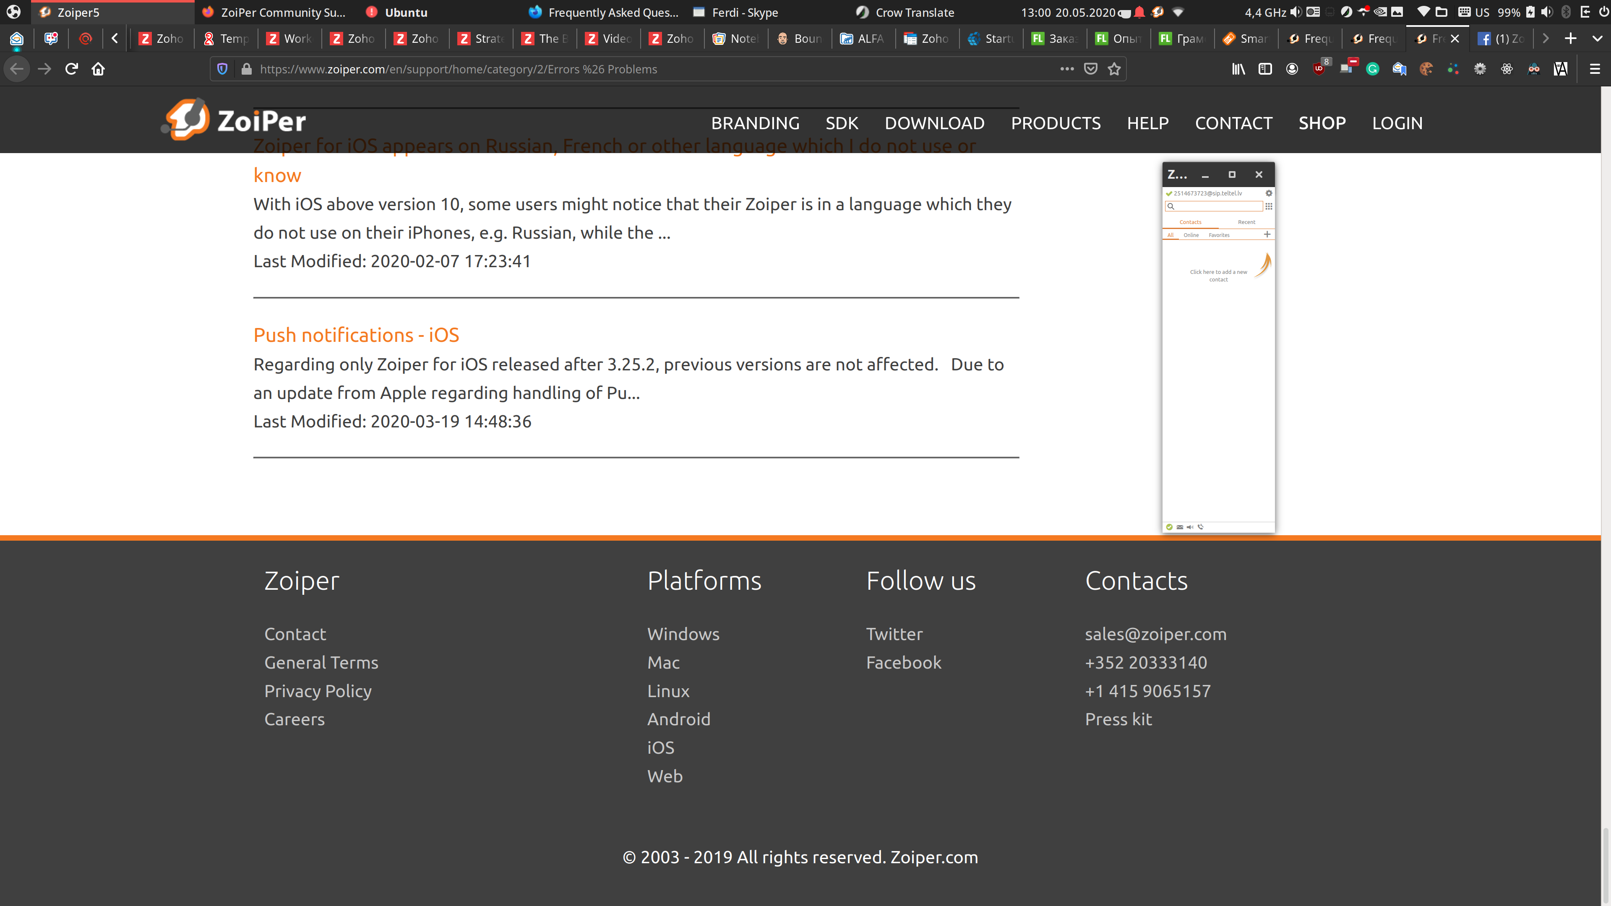Image resolution: width=1611 pixels, height=906 pixels.
Task: Open a new browser tab with plus button
Action: 1570,39
